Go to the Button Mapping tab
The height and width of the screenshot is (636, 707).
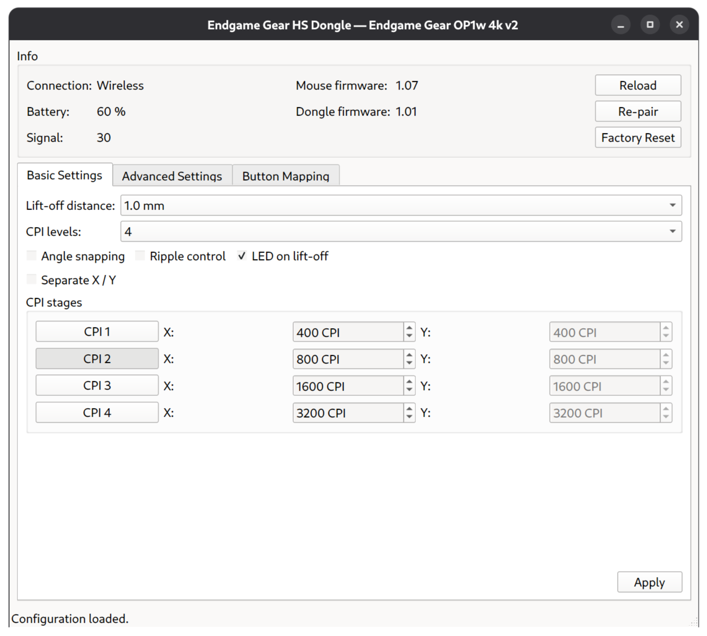click(286, 176)
